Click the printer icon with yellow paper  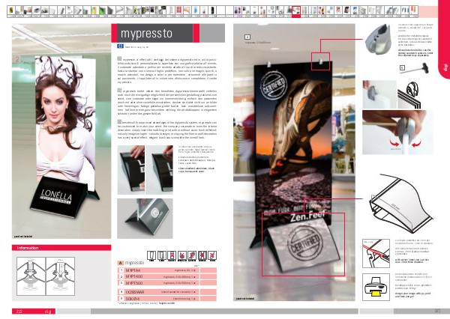376,287
